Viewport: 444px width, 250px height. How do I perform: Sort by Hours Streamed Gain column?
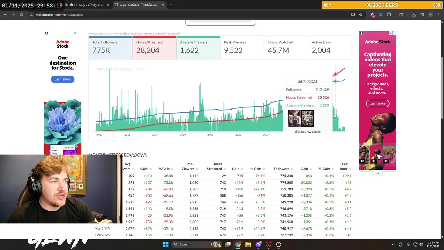(x=237, y=169)
